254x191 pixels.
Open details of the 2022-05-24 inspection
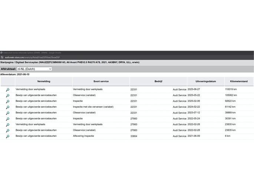pos(7,119)
